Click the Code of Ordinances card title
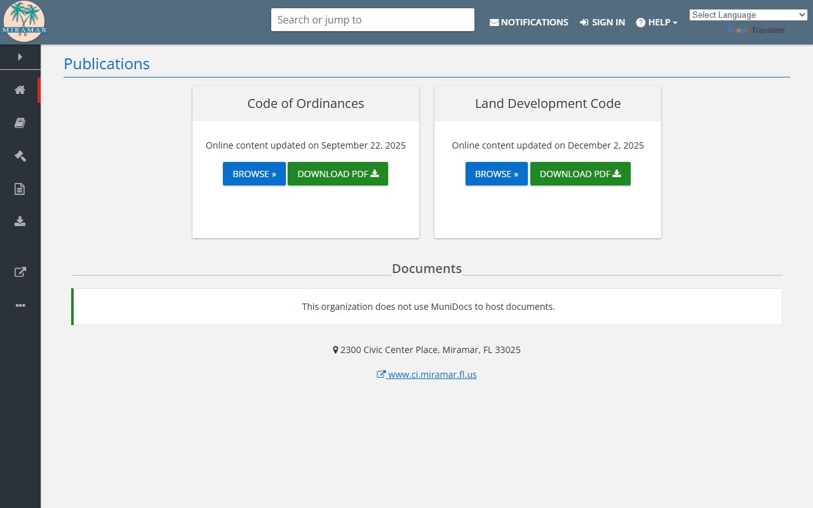This screenshot has height=508, width=813. point(306,104)
